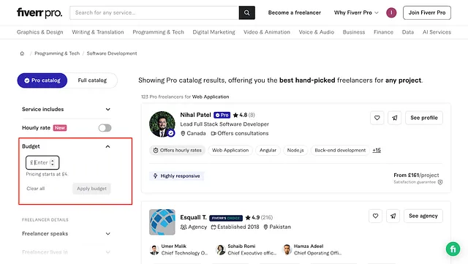The image size is (468, 264).
Task: Save Nihal Patel to favorites
Action: 377,118
